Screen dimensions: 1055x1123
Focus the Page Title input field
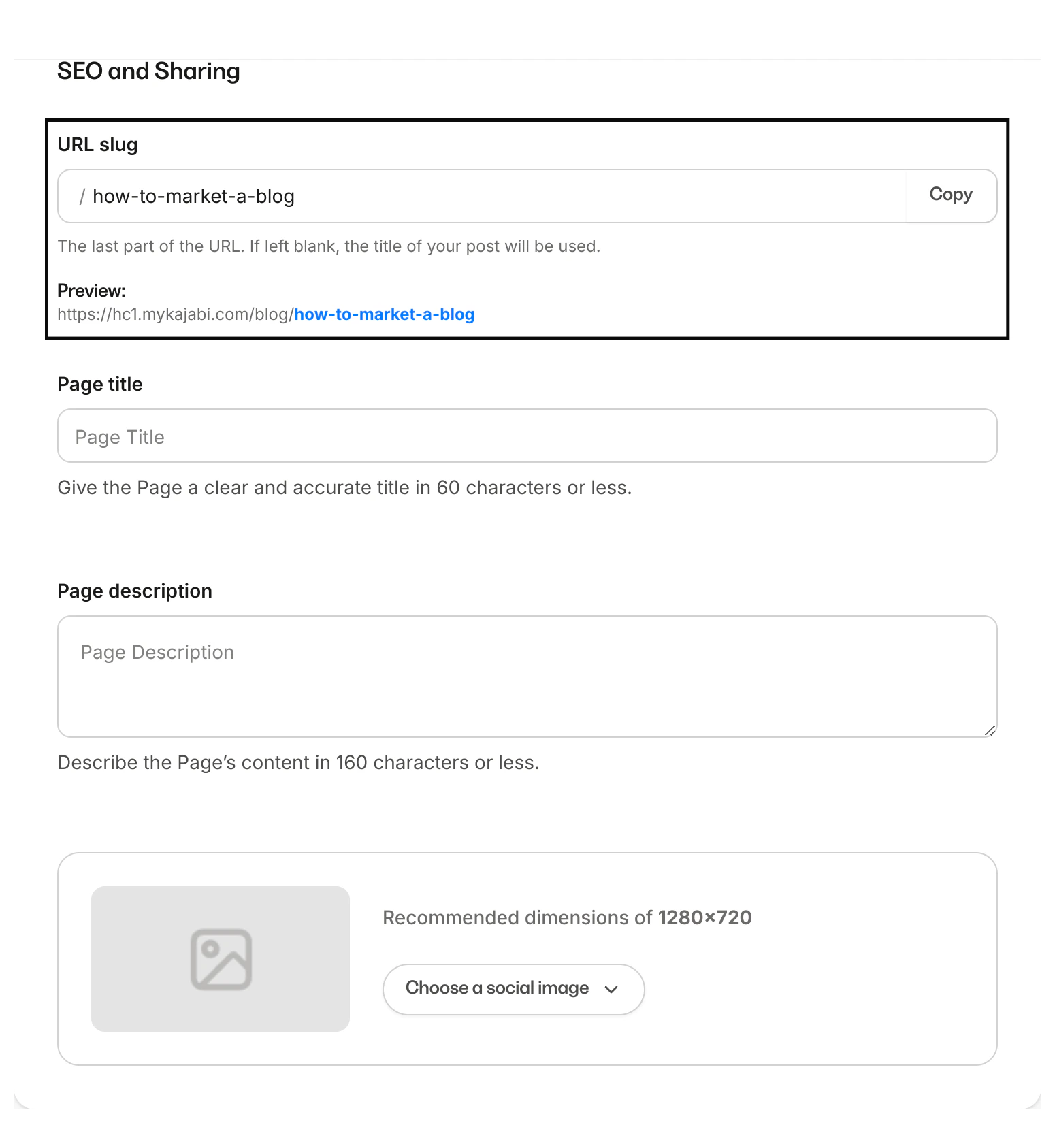pos(527,436)
